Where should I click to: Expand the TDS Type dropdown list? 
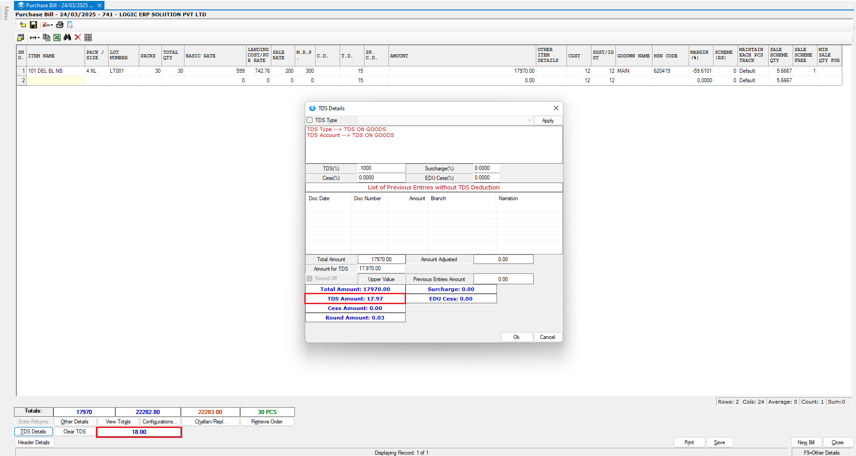coord(529,120)
